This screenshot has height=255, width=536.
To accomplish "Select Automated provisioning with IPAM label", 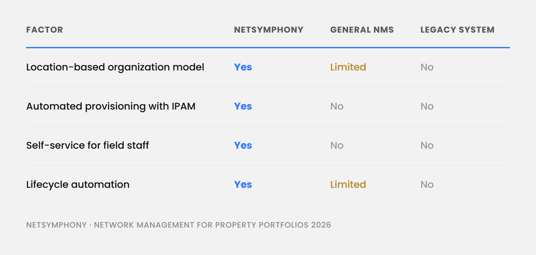I will pos(111,106).
